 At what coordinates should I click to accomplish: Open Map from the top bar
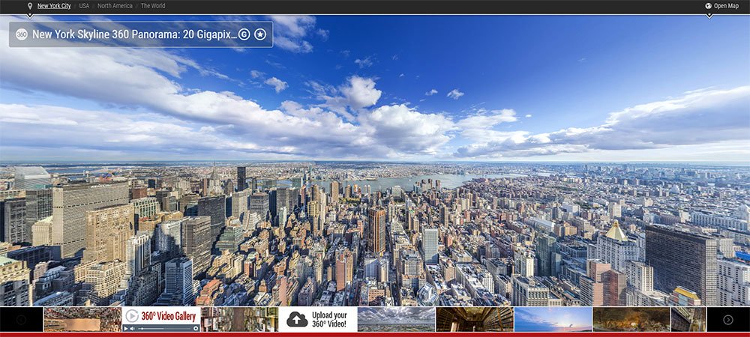point(726,6)
